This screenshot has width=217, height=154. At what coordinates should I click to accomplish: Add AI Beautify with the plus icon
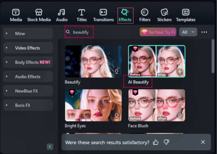click(180, 72)
